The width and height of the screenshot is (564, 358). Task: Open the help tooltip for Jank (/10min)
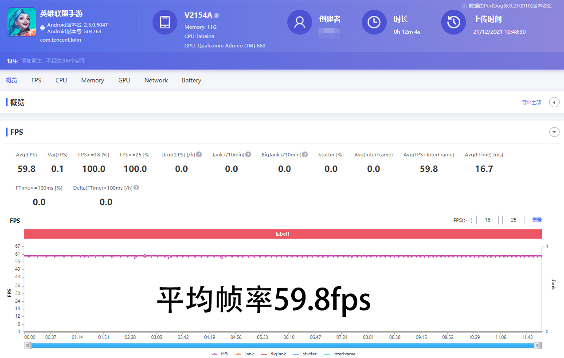coord(249,154)
